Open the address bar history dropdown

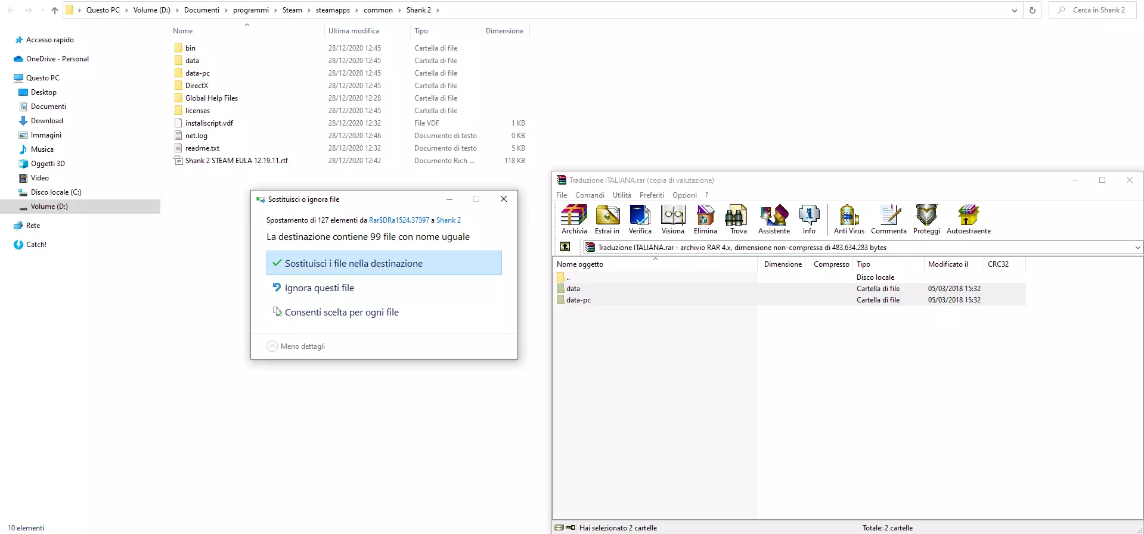pyautogui.click(x=1015, y=10)
